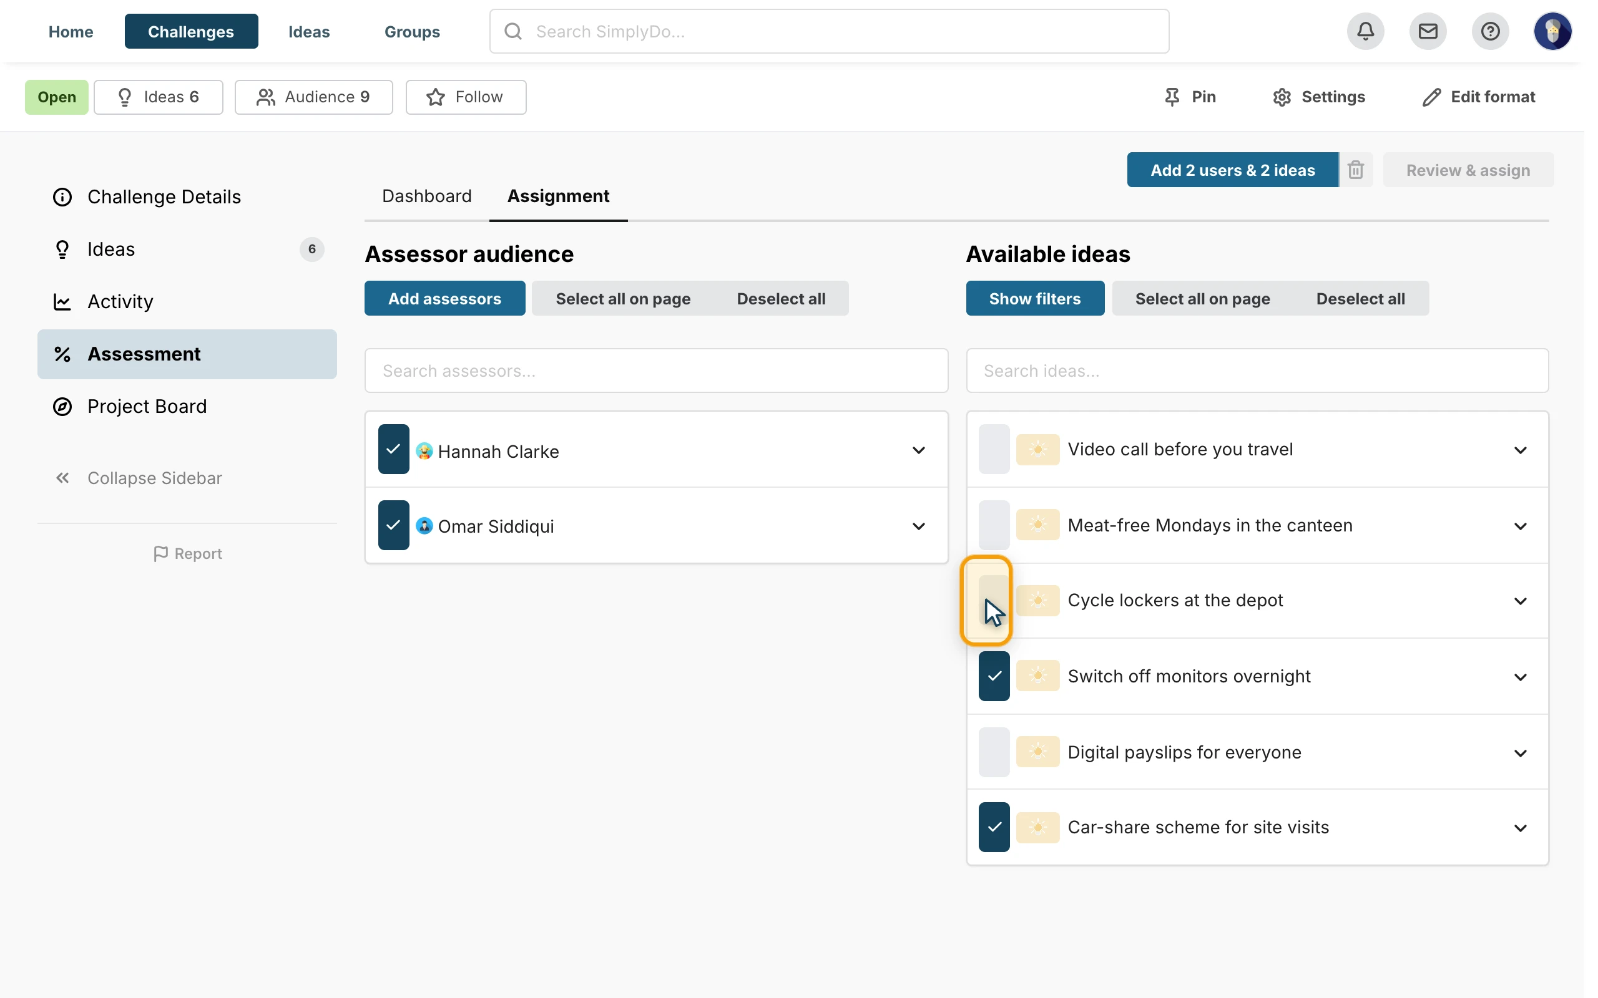Click the Audience 9 people pill

point(313,97)
